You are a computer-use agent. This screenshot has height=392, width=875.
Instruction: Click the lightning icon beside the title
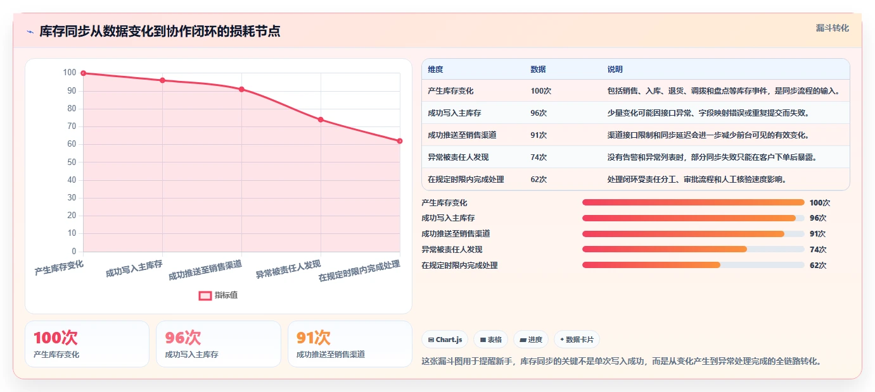click(x=30, y=32)
